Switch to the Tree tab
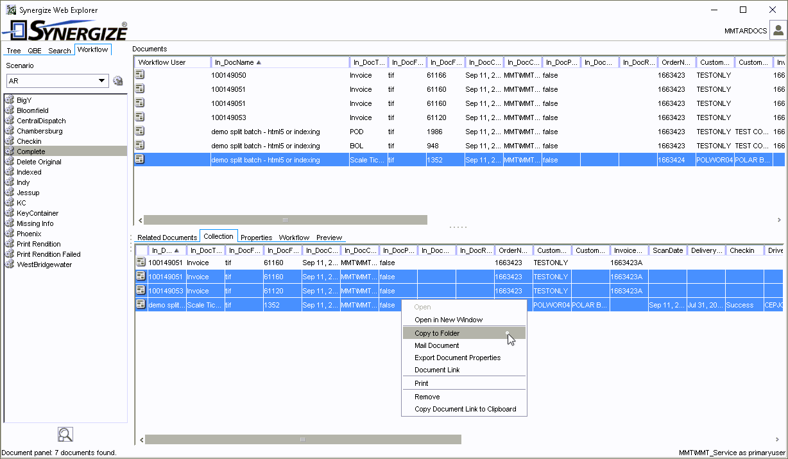The width and height of the screenshot is (788, 459). [x=13, y=51]
